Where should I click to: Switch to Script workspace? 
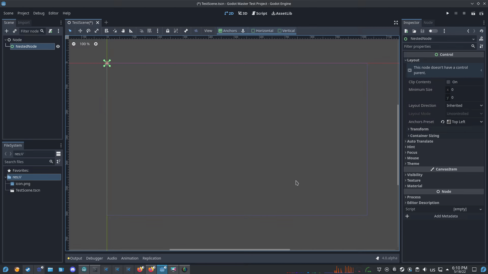(x=260, y=13)
